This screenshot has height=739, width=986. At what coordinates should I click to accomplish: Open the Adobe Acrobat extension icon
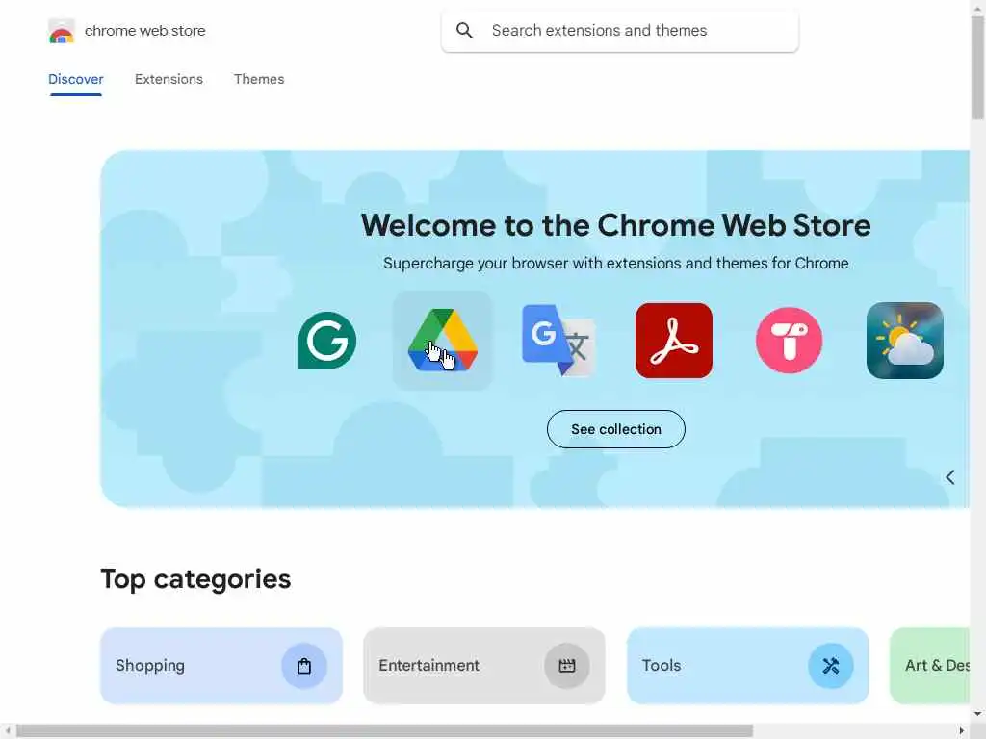[x=673, y=340]
